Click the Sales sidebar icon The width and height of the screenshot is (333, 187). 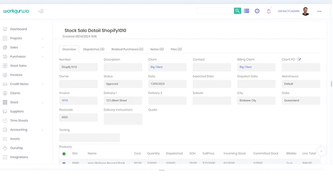coord(5,47)
